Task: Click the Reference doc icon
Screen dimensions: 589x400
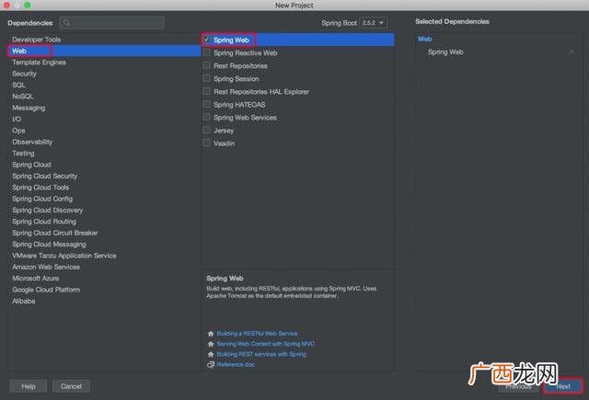Action: click(211, 365)
